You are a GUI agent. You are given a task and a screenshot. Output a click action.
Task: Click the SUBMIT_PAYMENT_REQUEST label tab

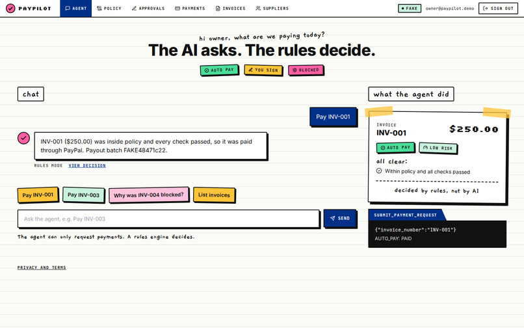point(406,215)
